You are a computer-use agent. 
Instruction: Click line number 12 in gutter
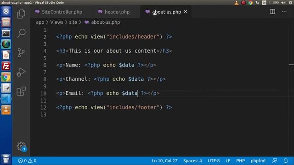(44, 108)
